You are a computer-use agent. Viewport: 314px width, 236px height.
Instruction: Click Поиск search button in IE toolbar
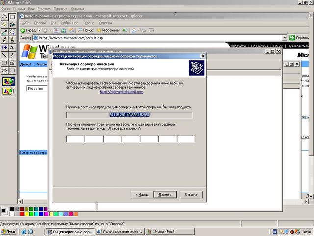click(85, 30)
